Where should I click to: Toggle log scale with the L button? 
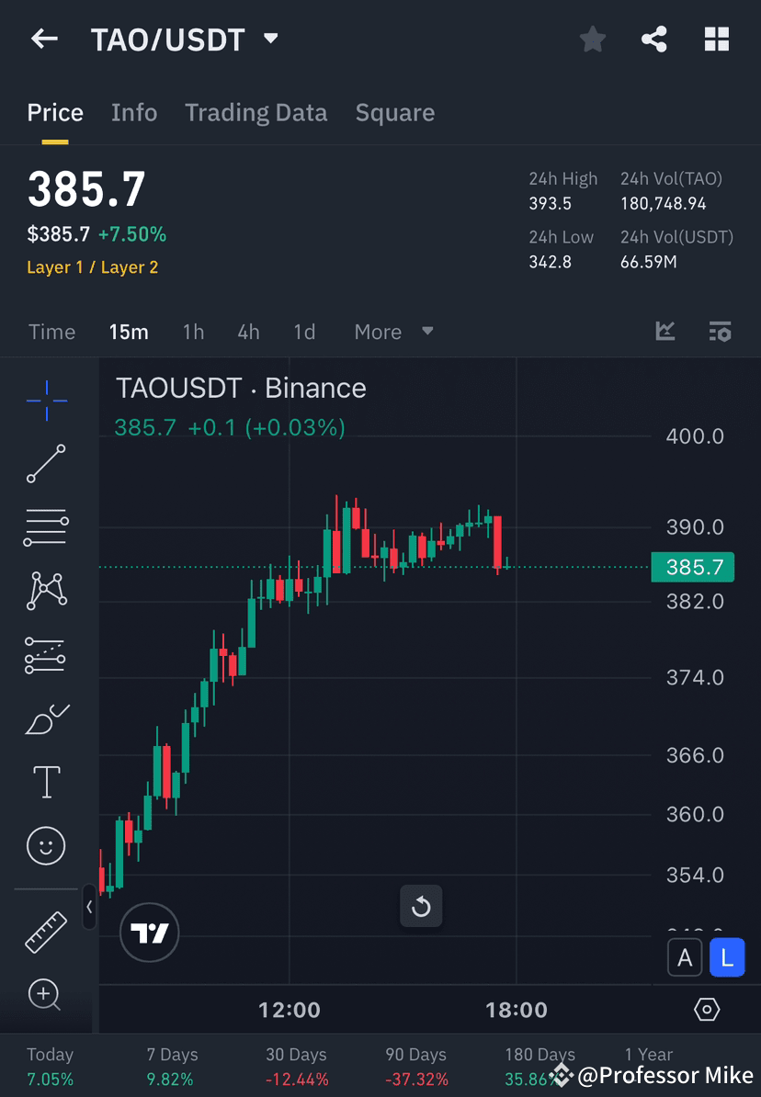727,957
